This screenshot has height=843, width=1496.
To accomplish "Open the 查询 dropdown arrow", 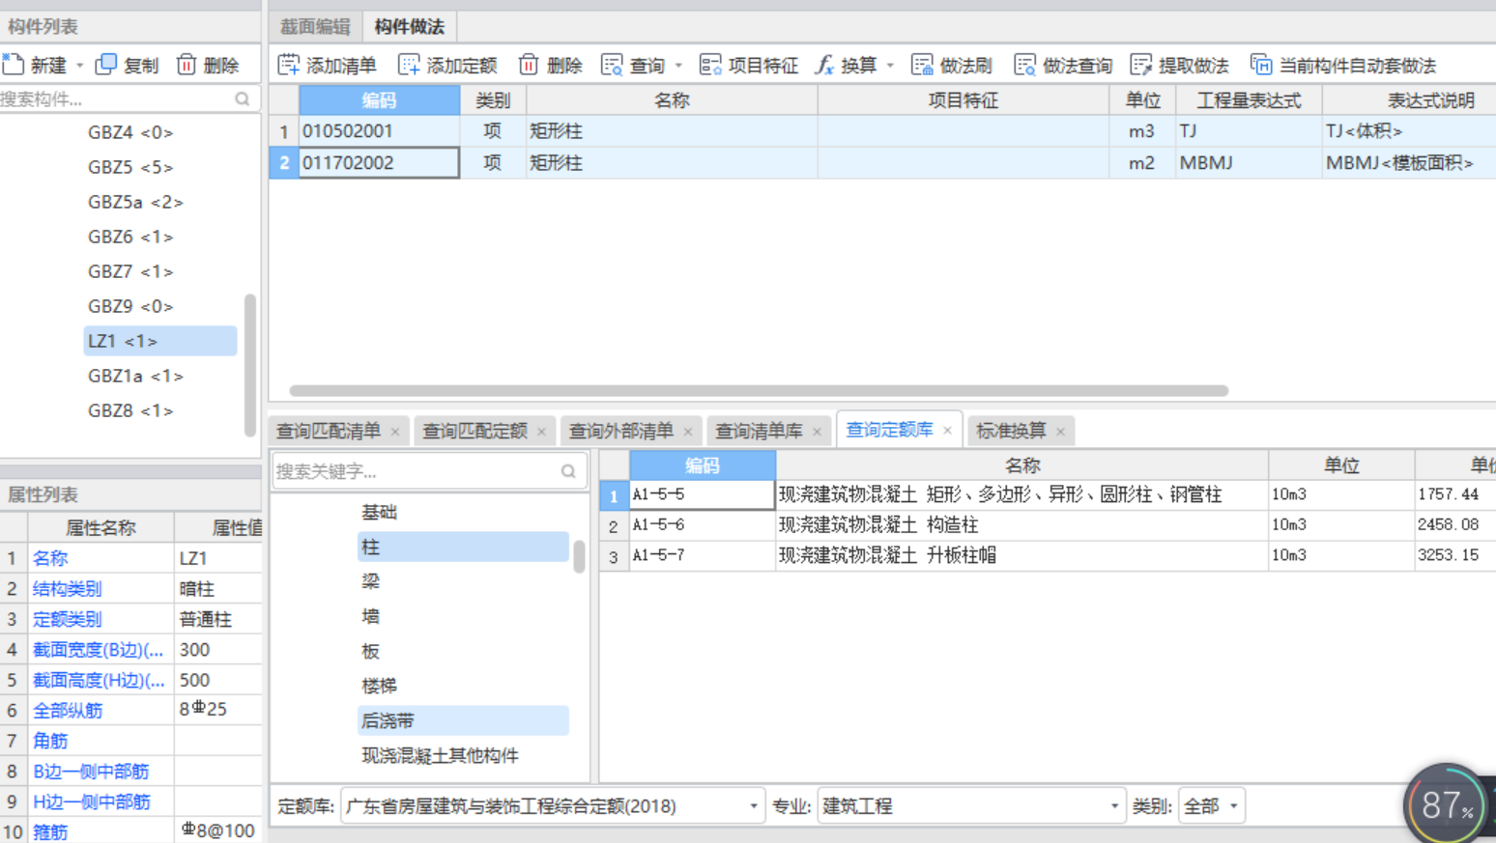I will [678, 66].
